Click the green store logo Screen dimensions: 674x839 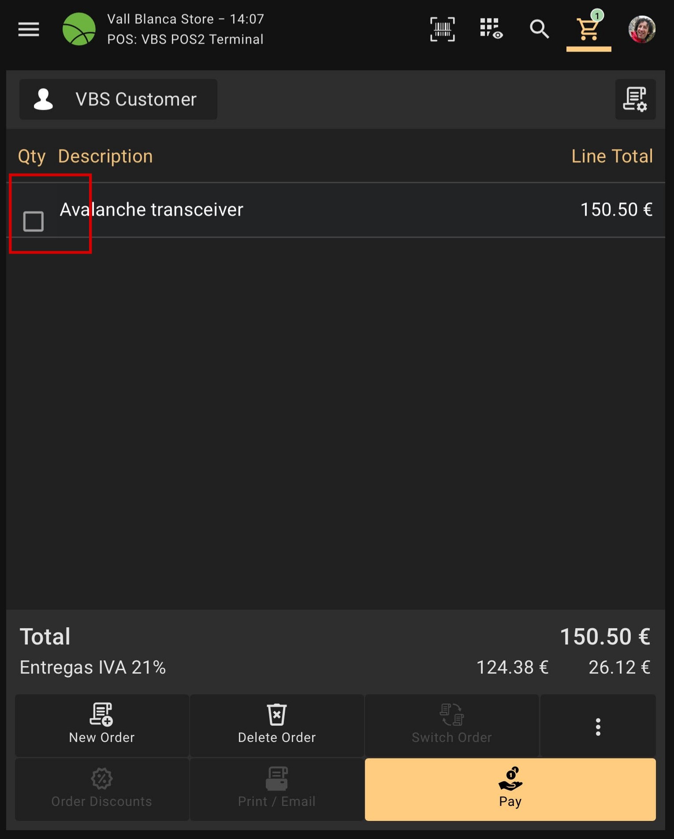pos(79,30)
